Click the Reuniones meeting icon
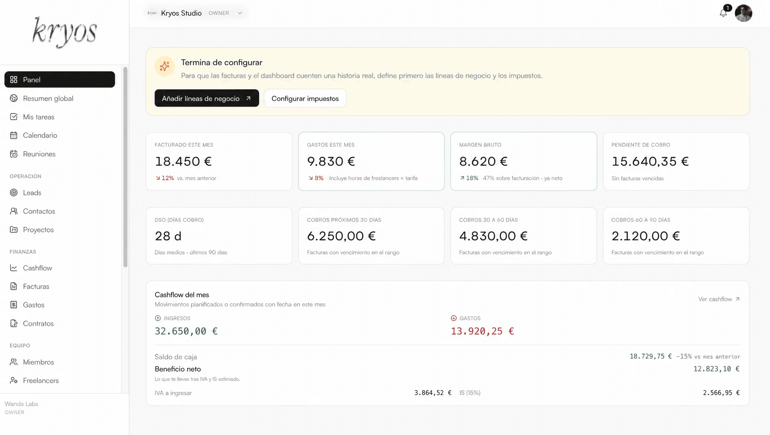770x435 pixels. (14, 154)
